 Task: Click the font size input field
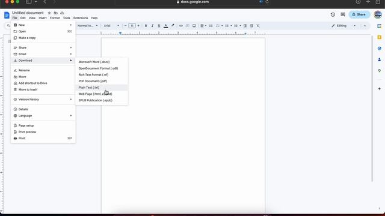[x=132, y=26]
